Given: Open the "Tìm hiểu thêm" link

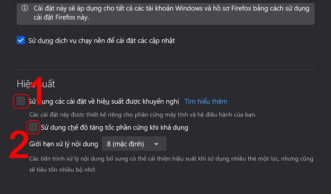Looking at the screenshot, I should point(206,101).
